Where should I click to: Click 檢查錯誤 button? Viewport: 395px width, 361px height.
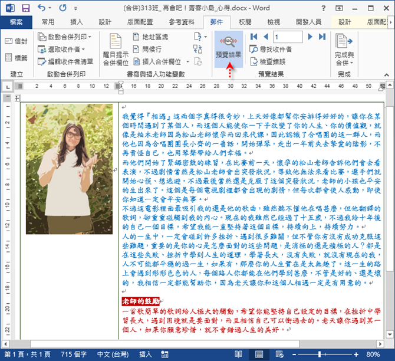click(268, 61)
